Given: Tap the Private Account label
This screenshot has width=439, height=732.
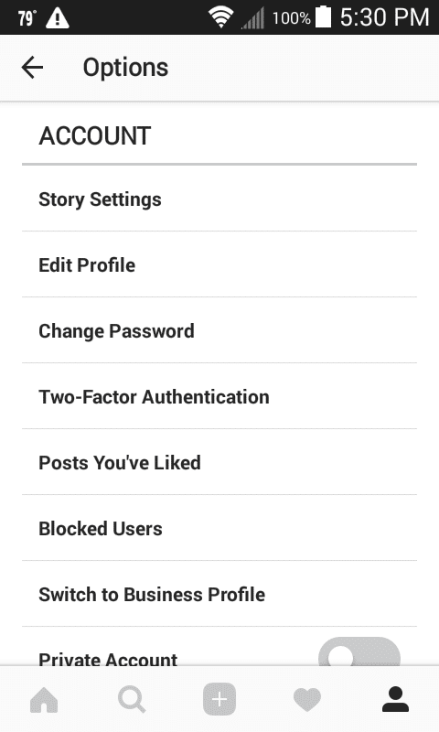Looking at the screenshot, I should pos(108,658).
